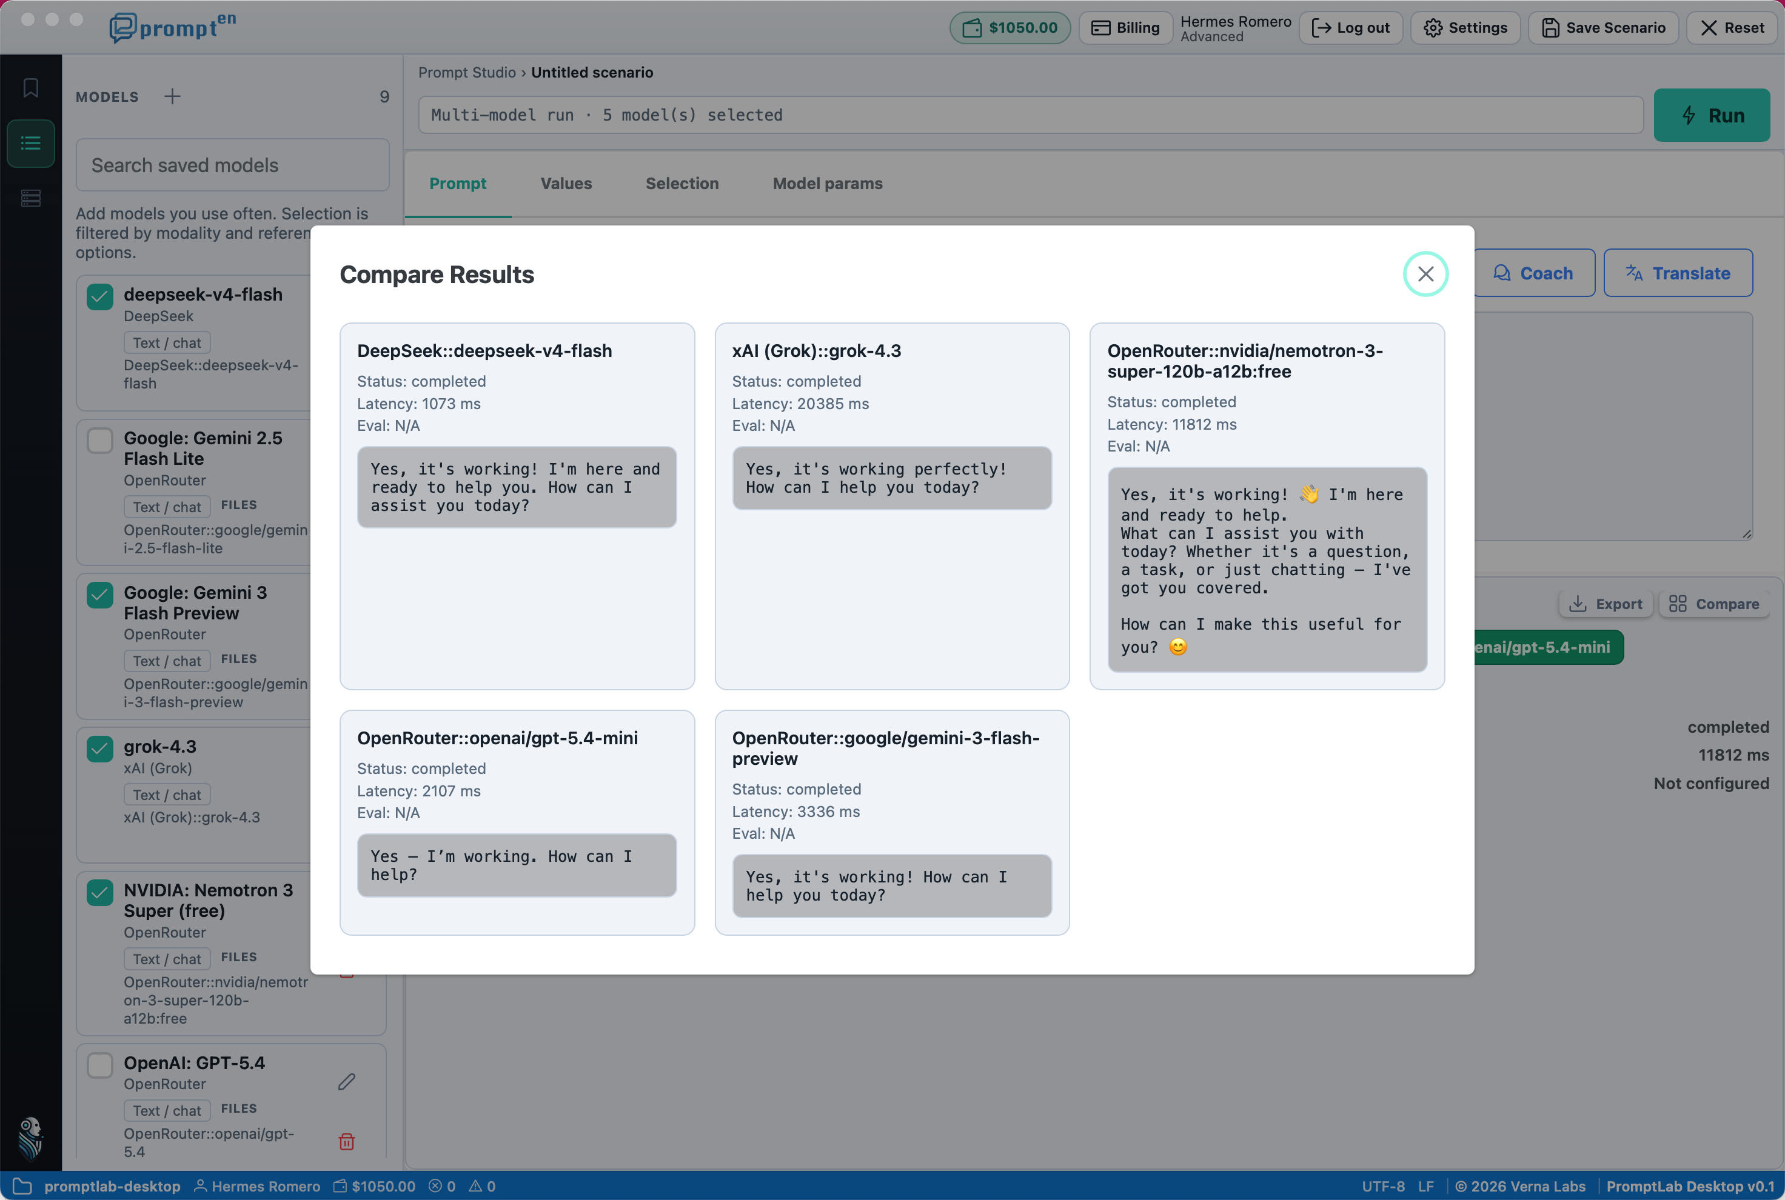Click the scenario title field showing Multi-model run
Screen dimensions: 1785x1200
(x=1030, y=116)
